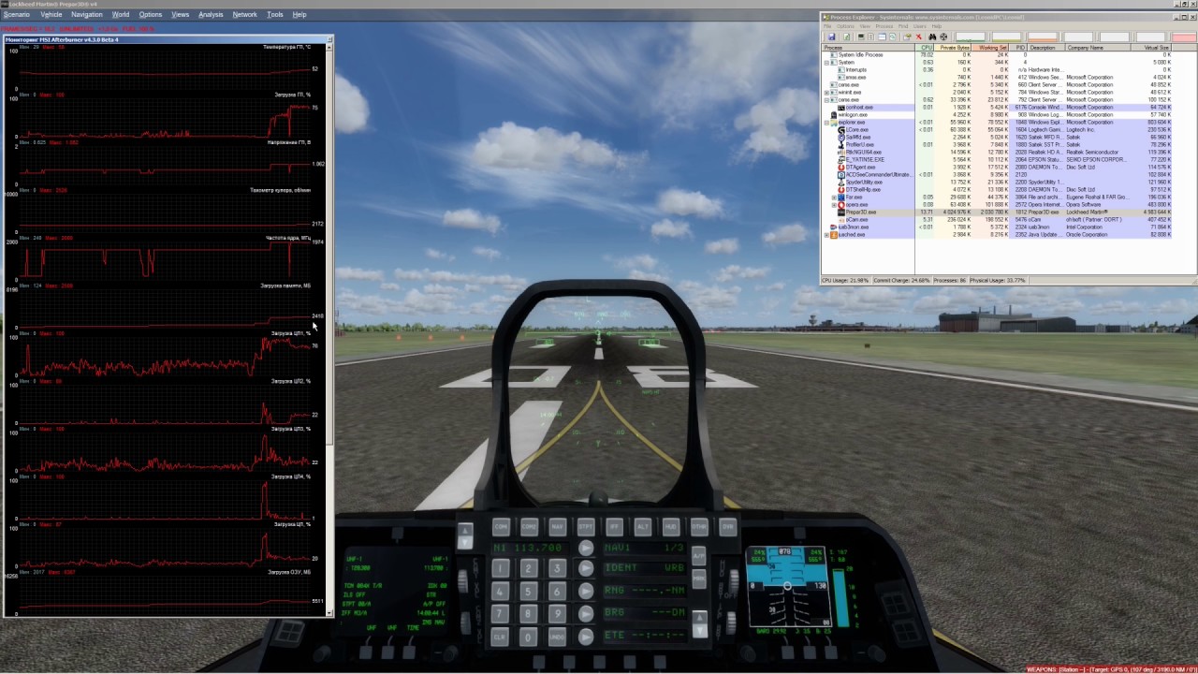Click binoculars Find icon in Process Explorer
The height and width of the screenshot is (674, 1198).
[932, 37]
